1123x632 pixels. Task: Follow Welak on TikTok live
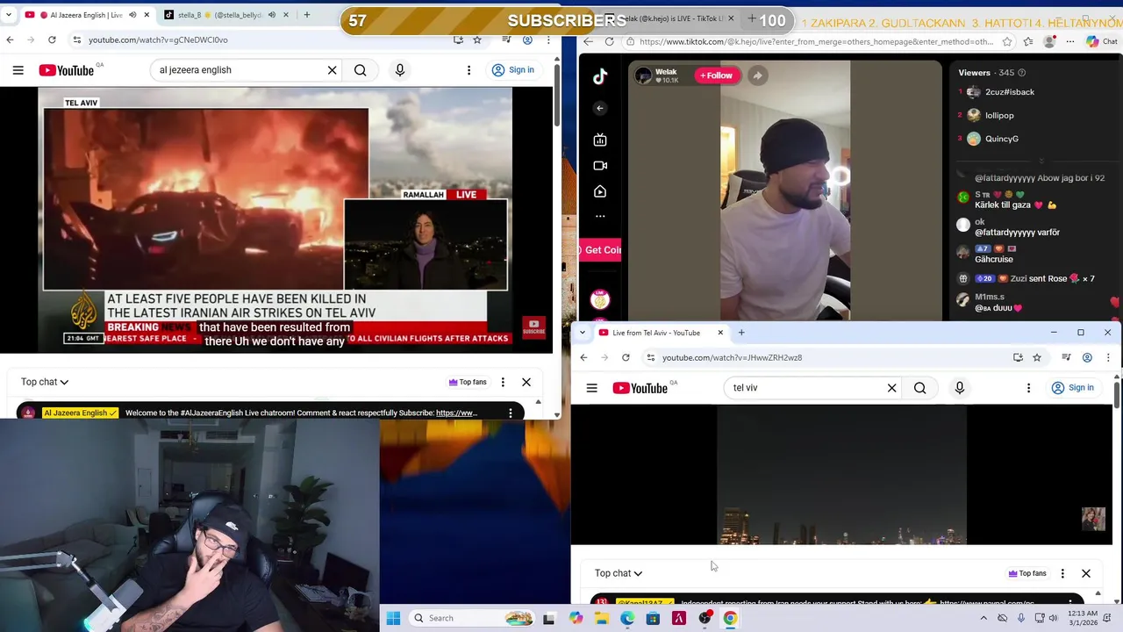716,75
